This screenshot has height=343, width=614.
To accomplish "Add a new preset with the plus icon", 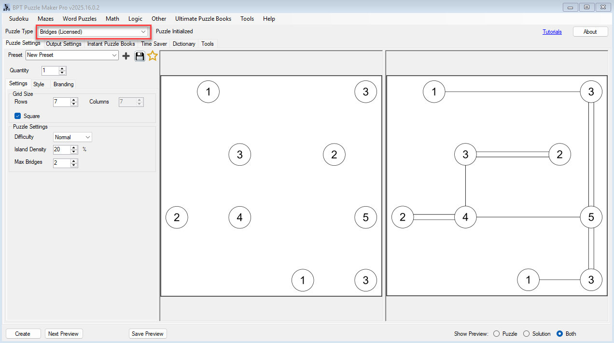I will (126, 55).
